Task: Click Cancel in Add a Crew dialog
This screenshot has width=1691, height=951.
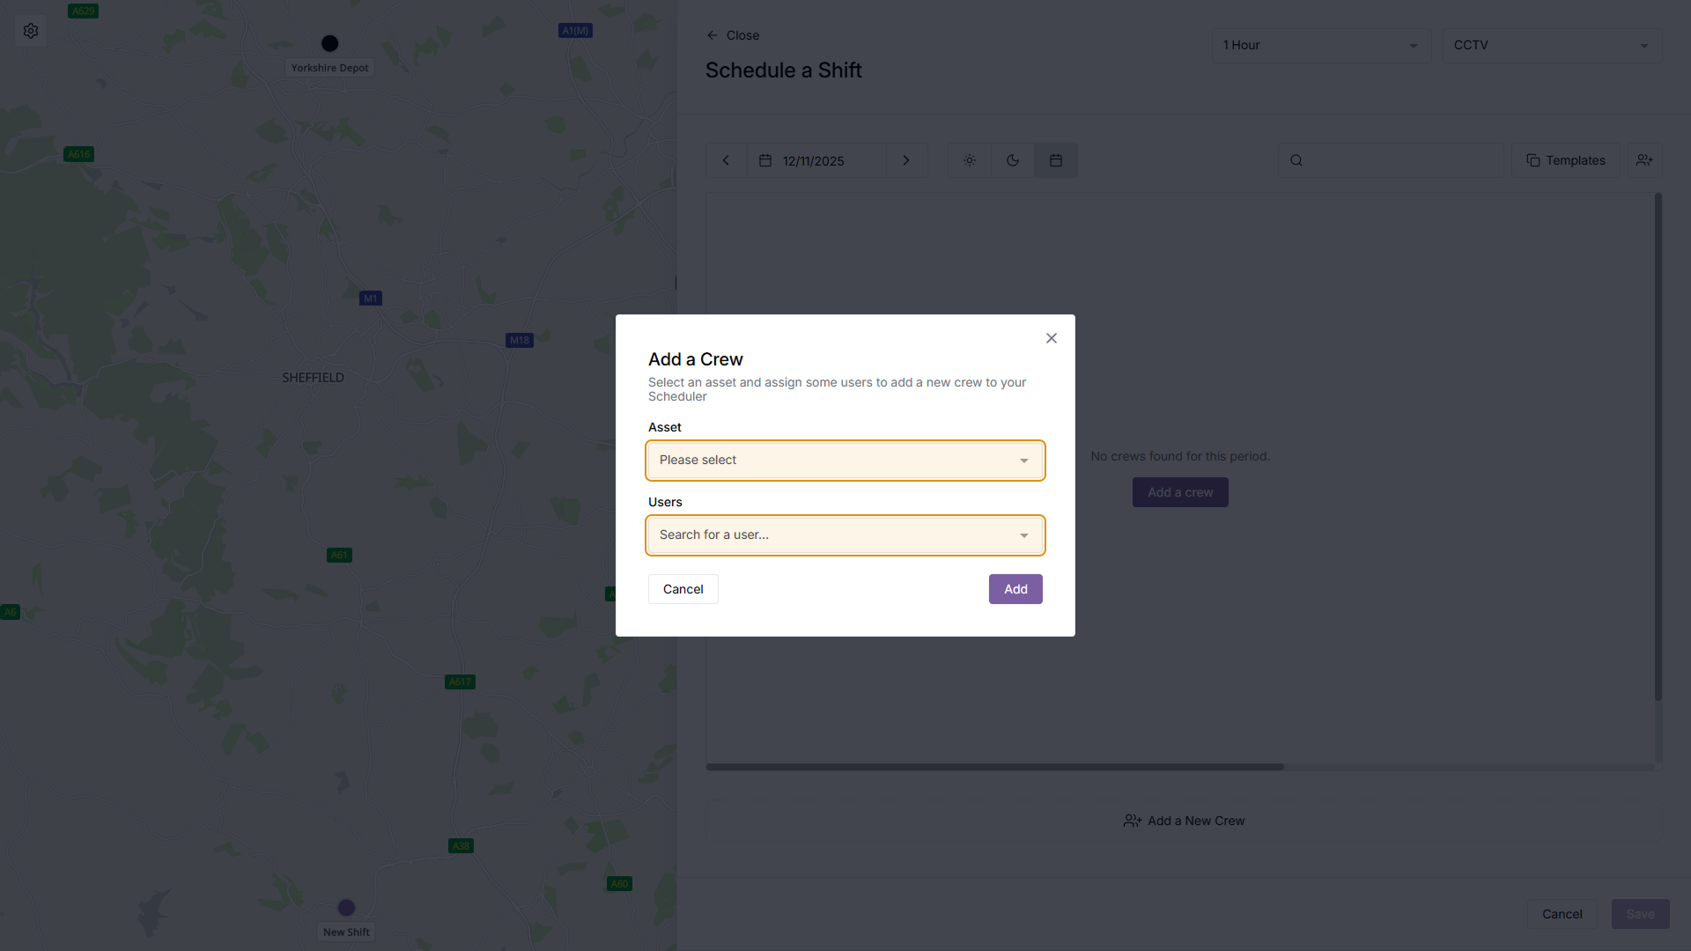Action: [683, 589]
